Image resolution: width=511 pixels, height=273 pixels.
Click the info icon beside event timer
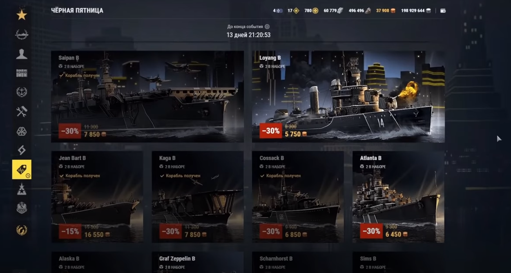click(267, 27)
